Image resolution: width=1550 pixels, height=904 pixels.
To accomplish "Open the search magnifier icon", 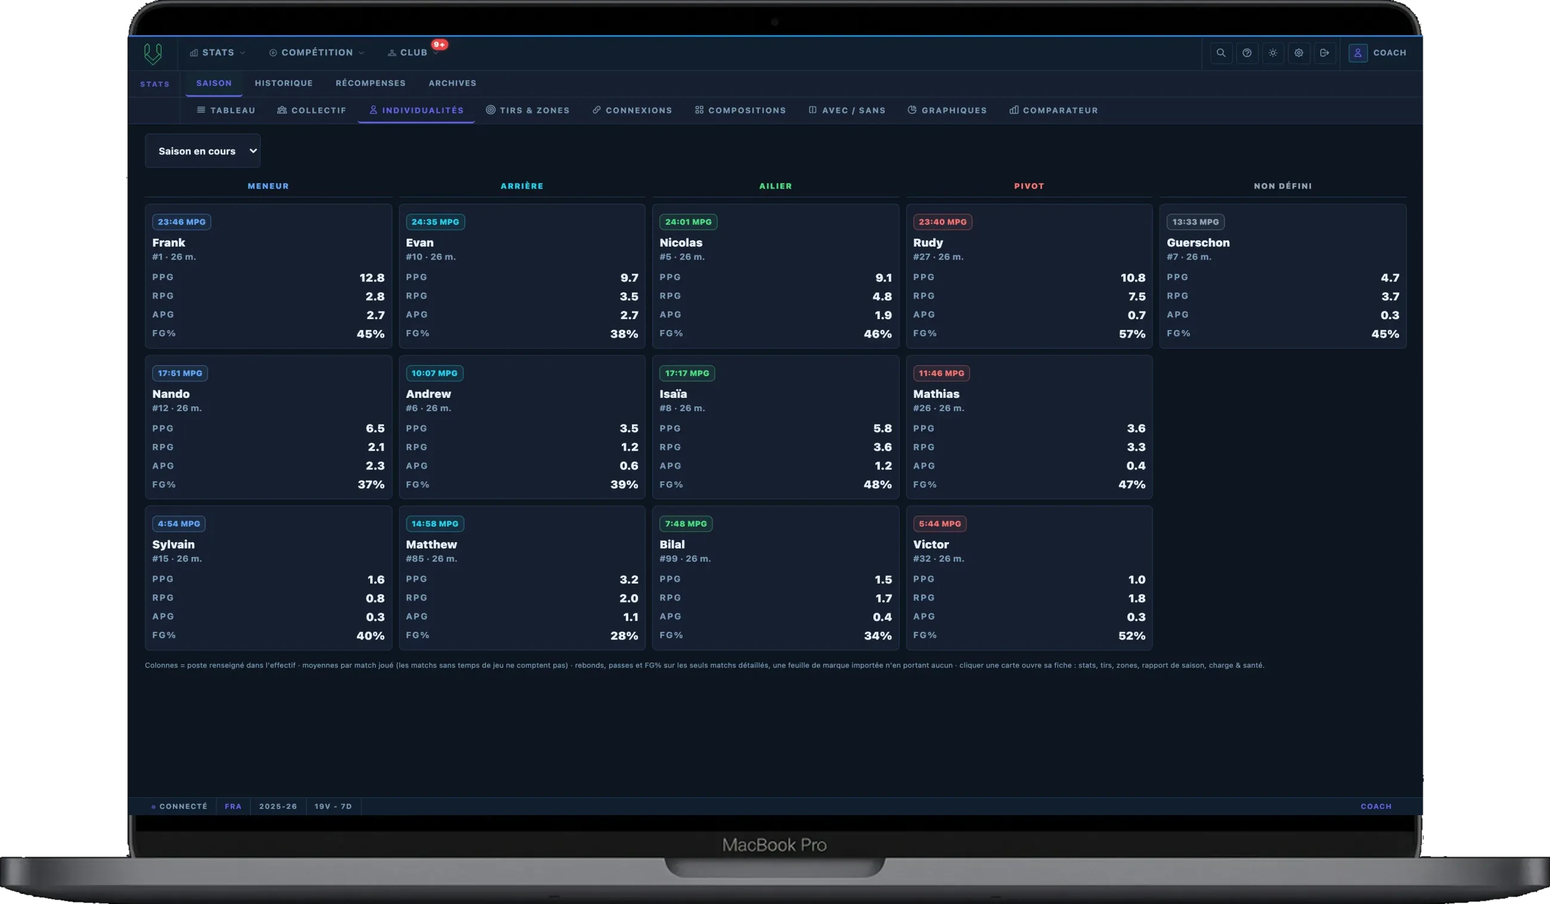I will coord(1221,53).
